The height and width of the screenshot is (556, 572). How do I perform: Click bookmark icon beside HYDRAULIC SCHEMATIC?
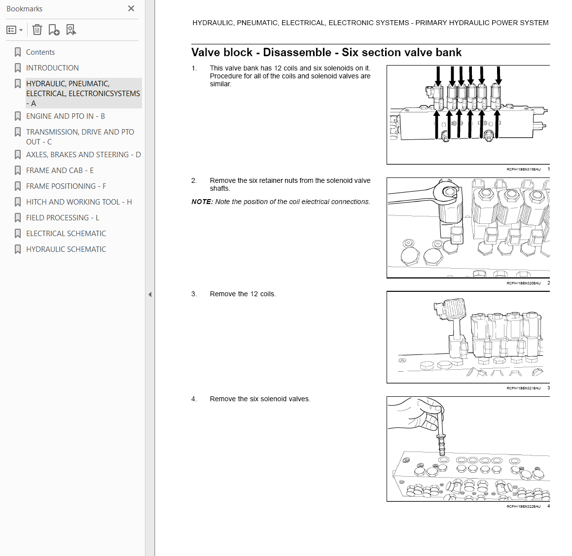[18, 249]
